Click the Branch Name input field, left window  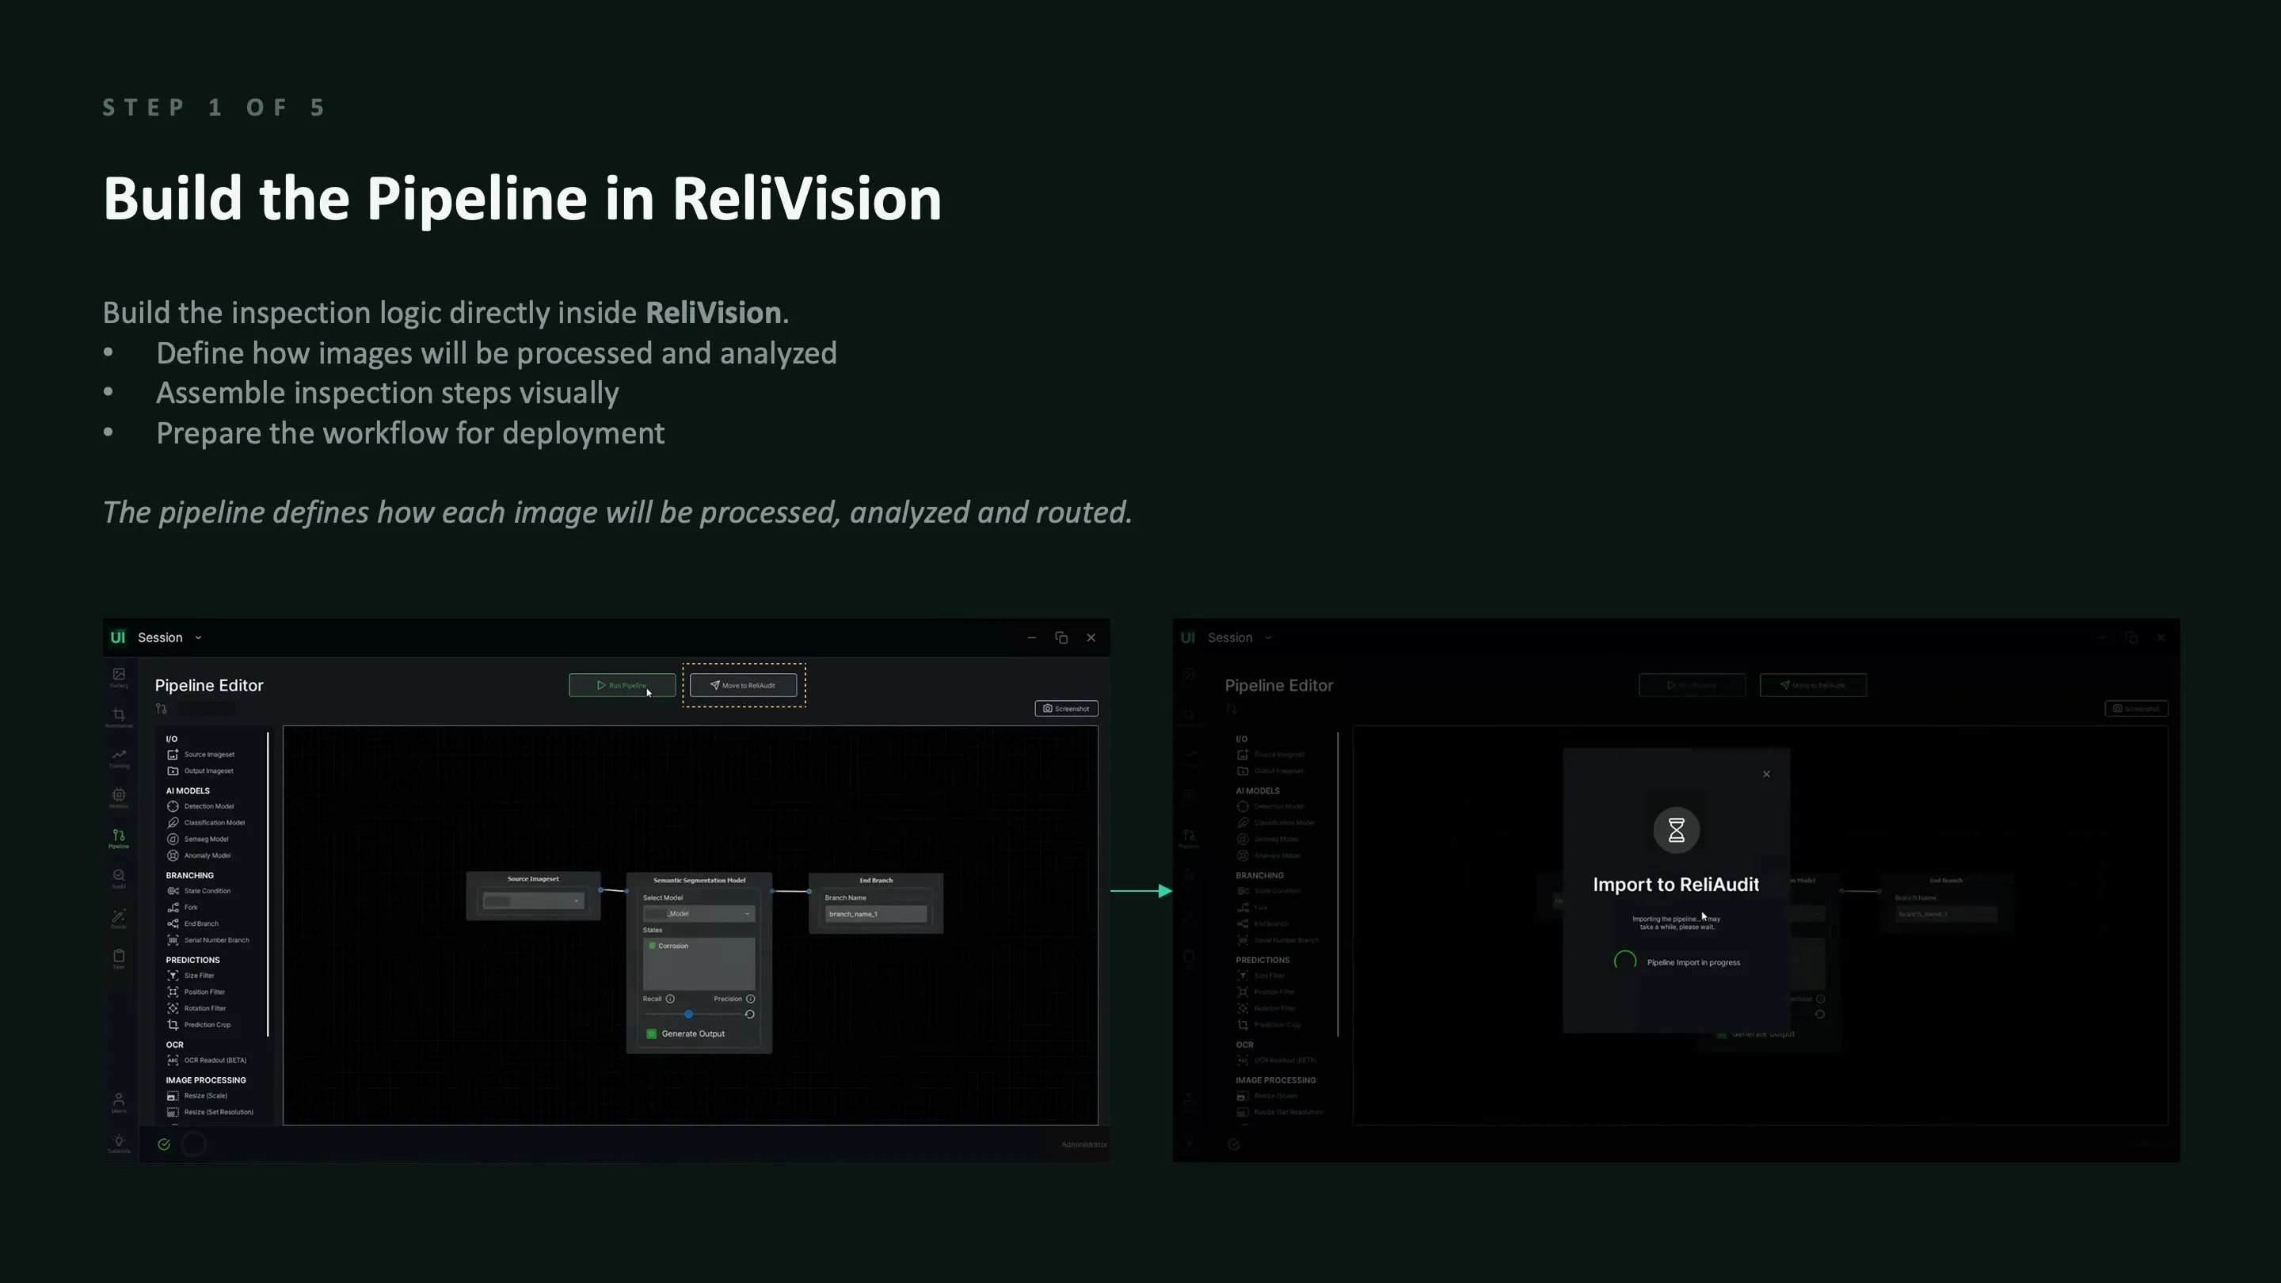(x=877, y=914)
